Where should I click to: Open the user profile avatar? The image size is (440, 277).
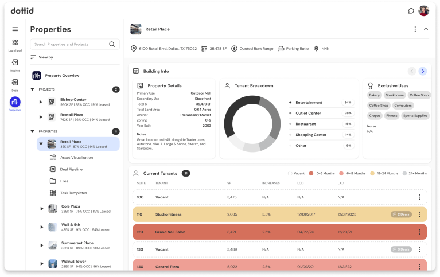click(x=424, y=11)
